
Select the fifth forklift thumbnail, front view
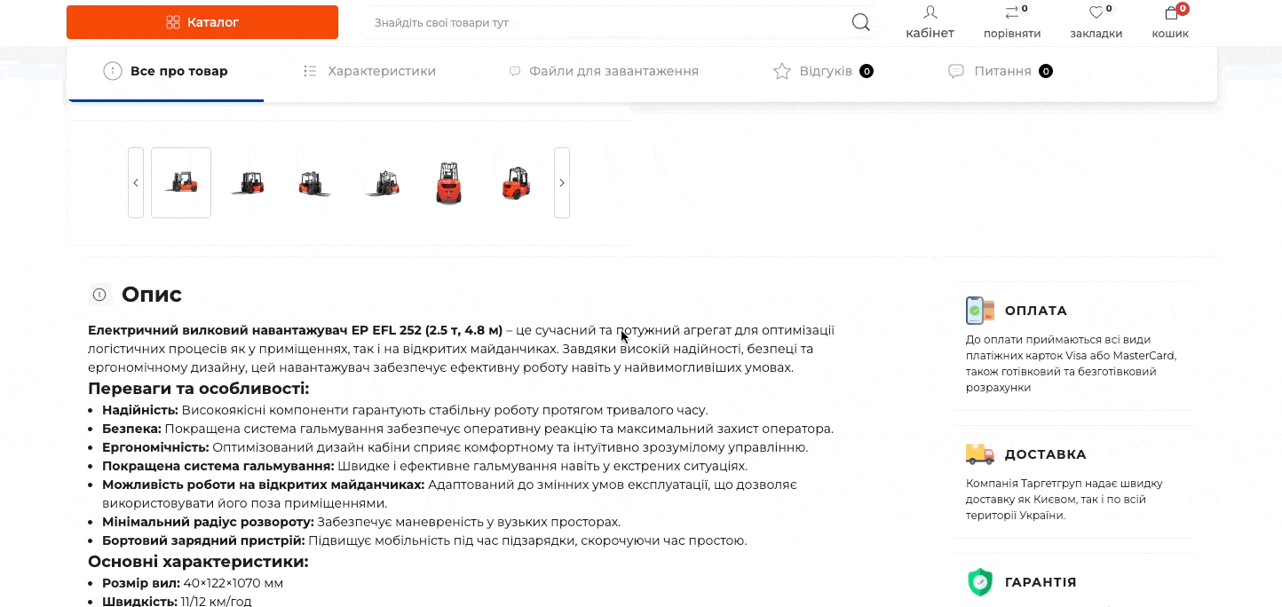(449, 183)
